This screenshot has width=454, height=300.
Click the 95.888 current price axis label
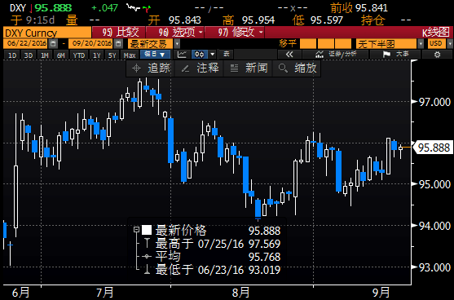pos(432,148)
